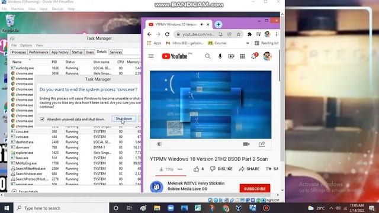Switch to Startup tab in Task Manager
Viewport: 379px width, 213px height.
77,52
